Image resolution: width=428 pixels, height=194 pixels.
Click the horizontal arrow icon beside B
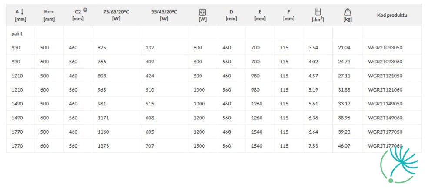click(51, 12)
